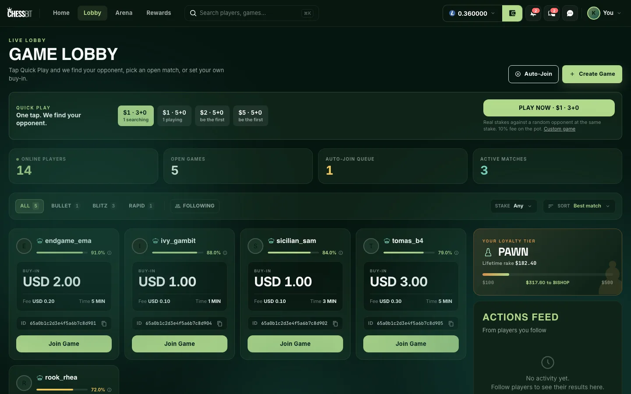This screenshot has width=631, height=394.
Task: Click the Create Game button
Action: (x=592, y=74)
